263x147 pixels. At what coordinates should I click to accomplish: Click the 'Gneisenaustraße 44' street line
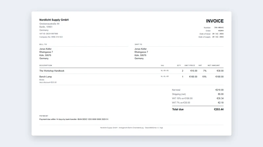tap(49, 24)
